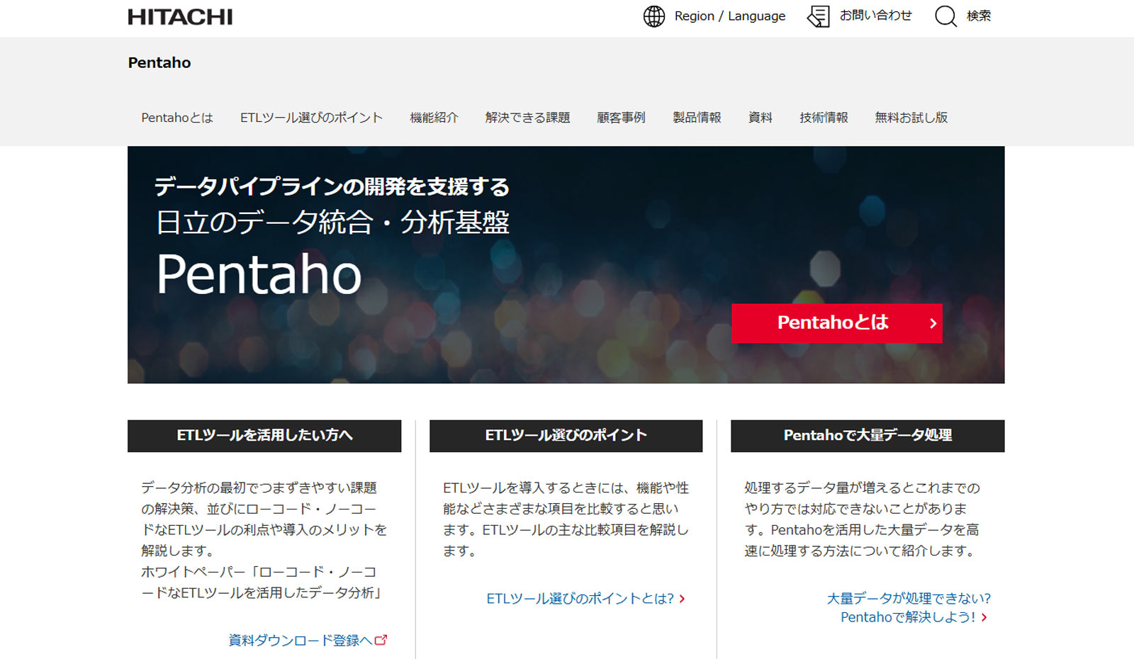Open Region / Language selector text

coord(730,16)
